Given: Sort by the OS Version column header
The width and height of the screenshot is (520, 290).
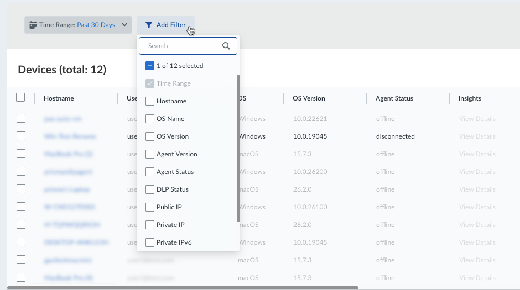Looking at the screenshot, I should click(309, 98).
